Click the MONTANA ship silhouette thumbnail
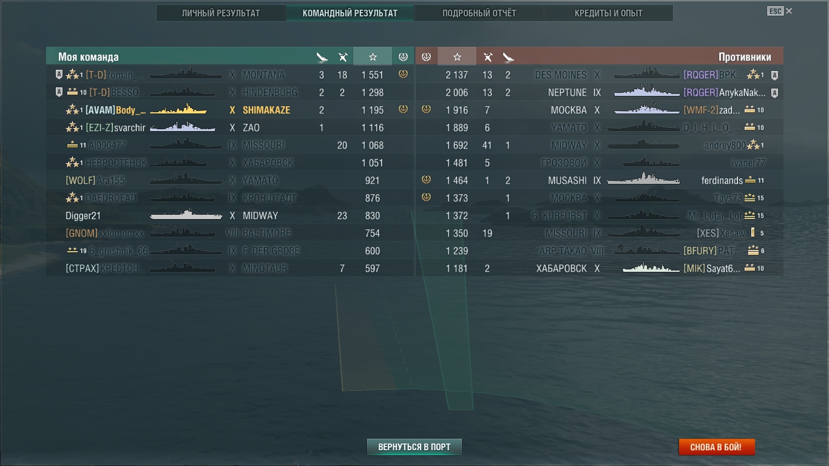 pos(182,75)
